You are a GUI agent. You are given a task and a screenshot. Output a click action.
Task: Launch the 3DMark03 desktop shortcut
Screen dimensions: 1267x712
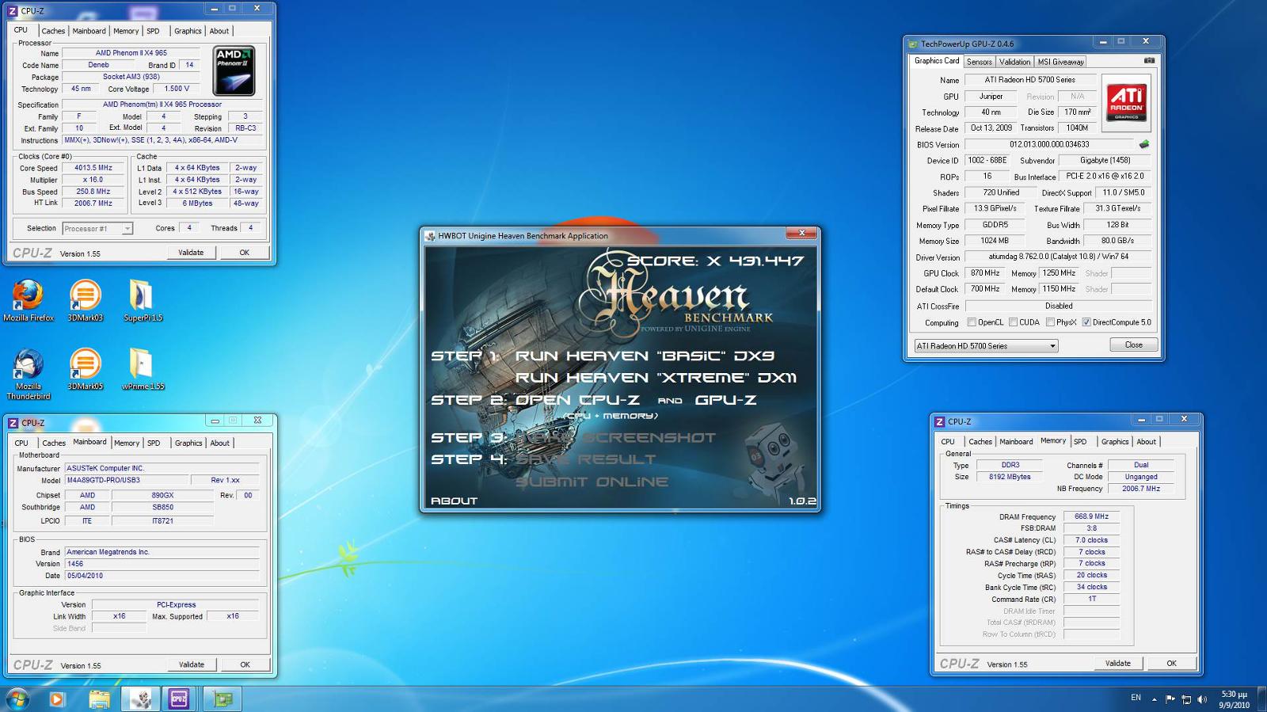(85, 300)
